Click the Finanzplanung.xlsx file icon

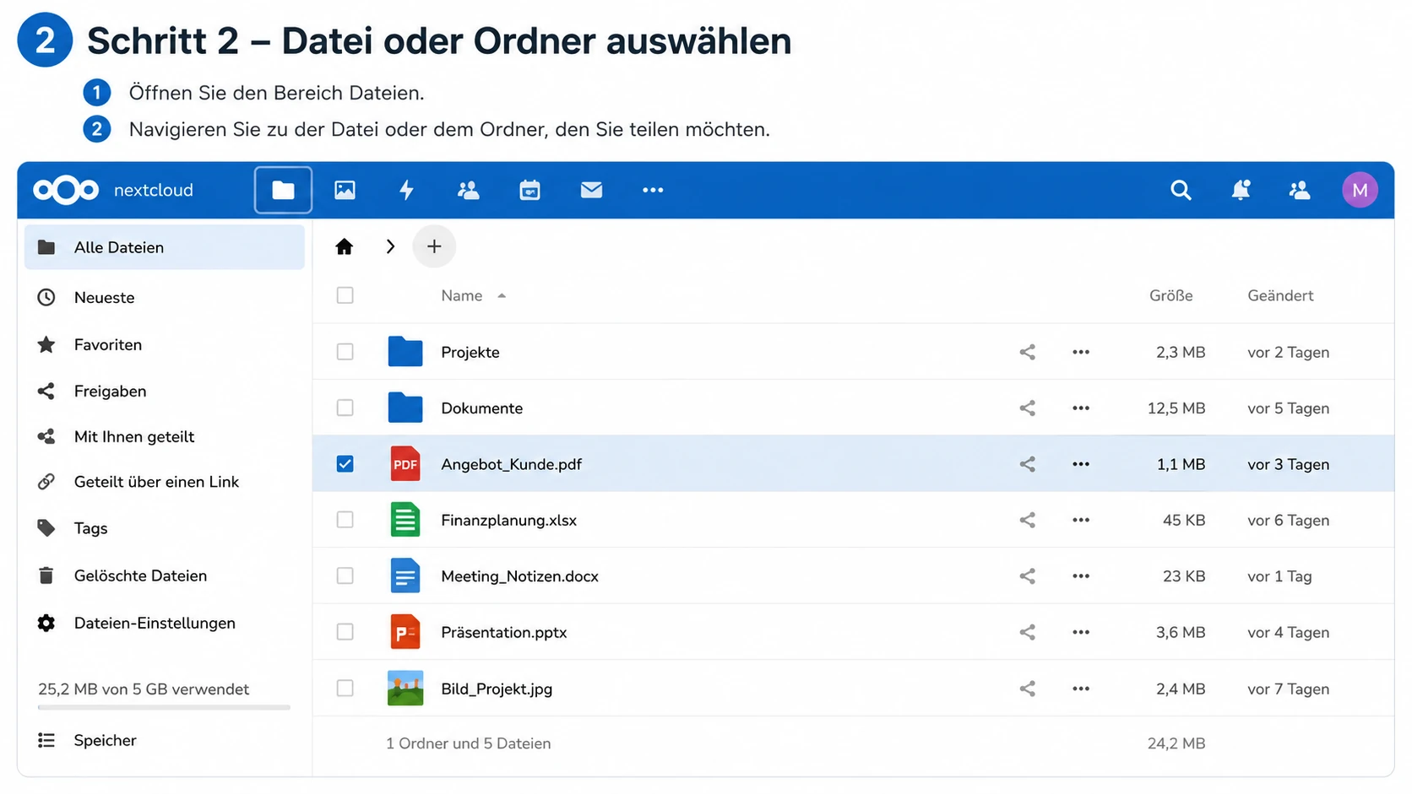(x=405, y=520)
